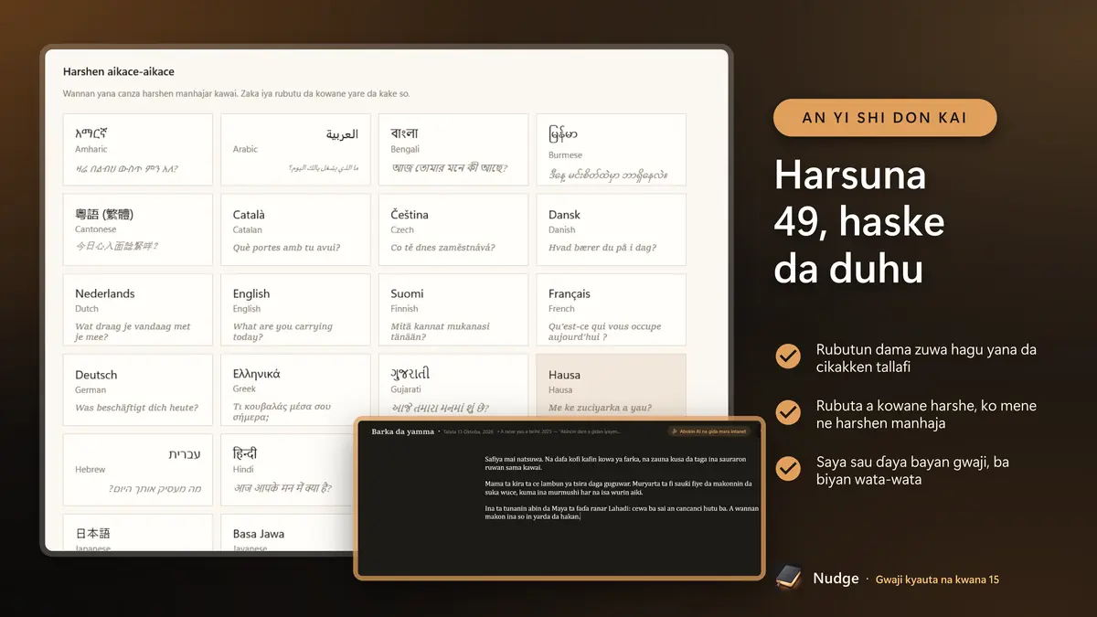Click the Catalan prompt 'Què portes amb tu avui?'

point(286,248)
